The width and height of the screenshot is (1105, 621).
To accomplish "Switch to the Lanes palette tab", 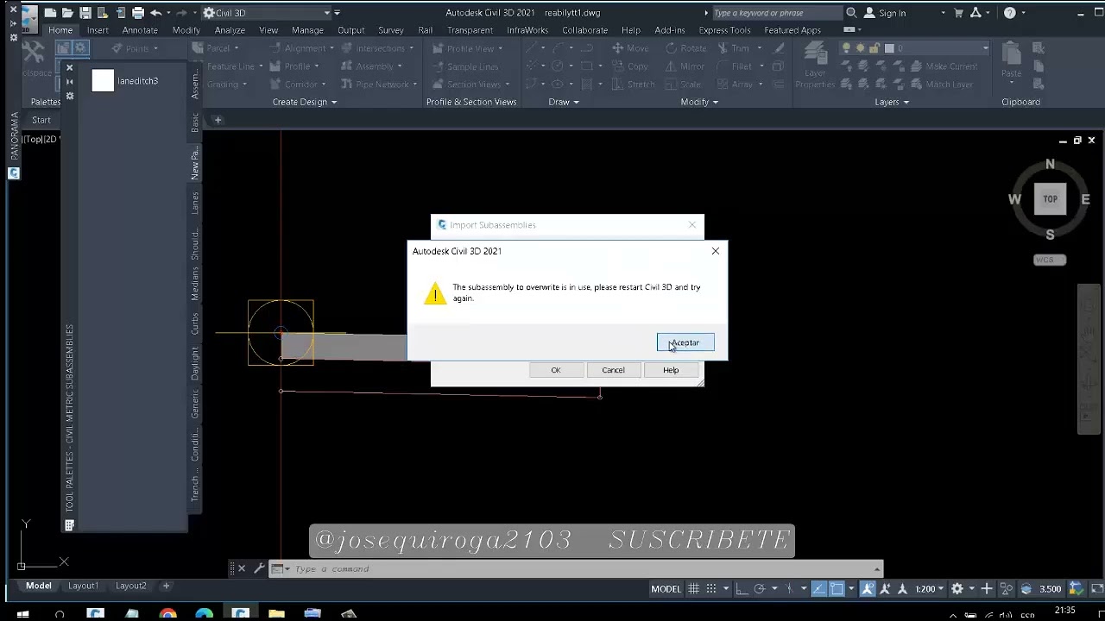I will click(195, 204).
